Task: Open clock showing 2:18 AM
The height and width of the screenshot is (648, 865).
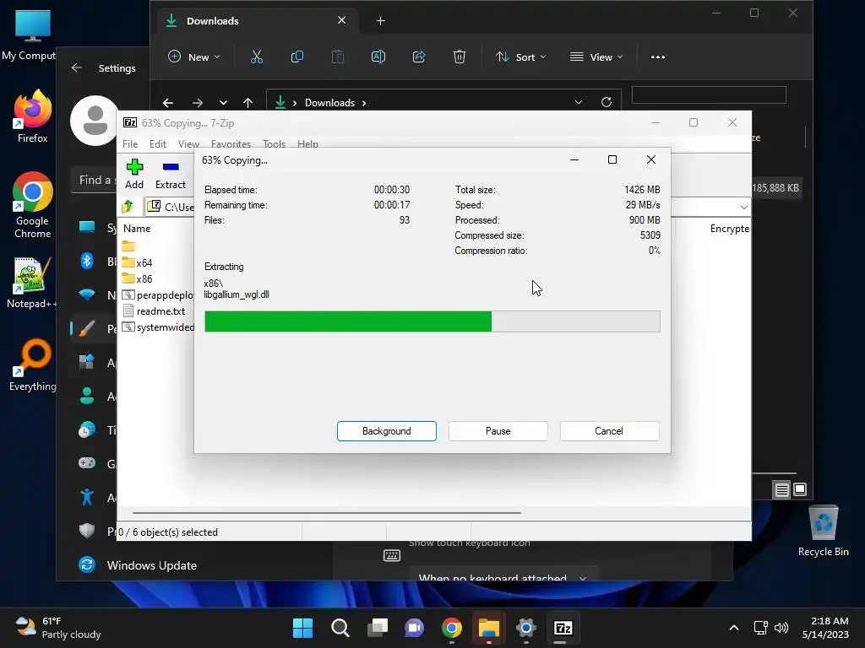Action: (826, 628)
